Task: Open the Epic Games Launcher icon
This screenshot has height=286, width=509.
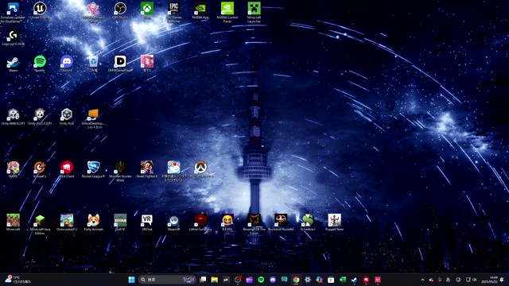Action: pos(173,13)
